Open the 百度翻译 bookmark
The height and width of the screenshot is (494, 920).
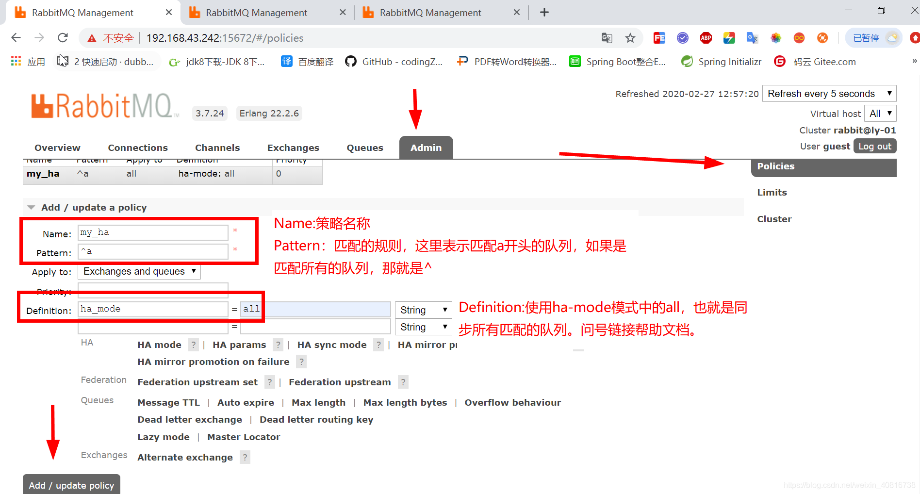point(308,62)
